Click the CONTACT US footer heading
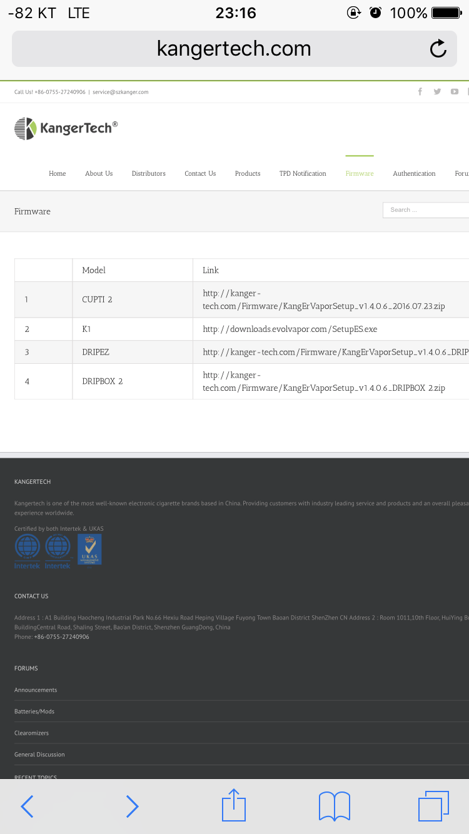469x834 pixels. [x=31, y=596]
